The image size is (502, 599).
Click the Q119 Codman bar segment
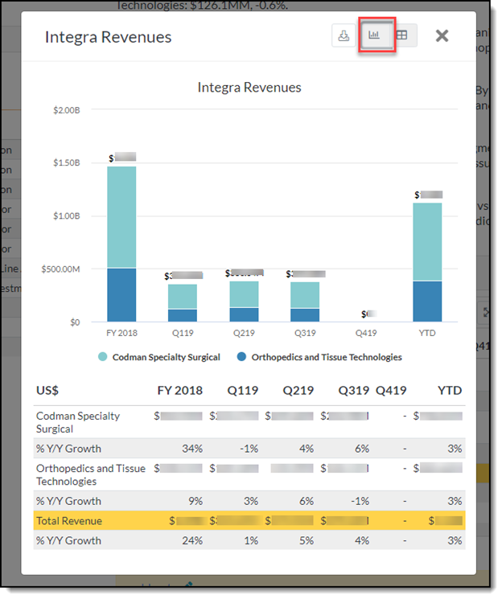click(183, 297)
